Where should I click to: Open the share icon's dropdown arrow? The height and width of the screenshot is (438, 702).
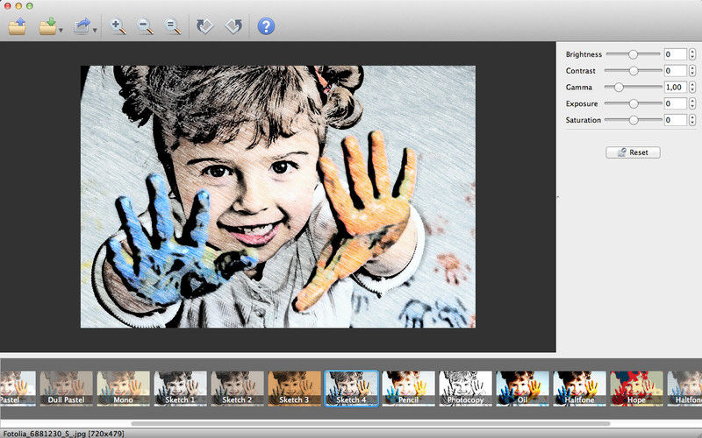point(95,31)
